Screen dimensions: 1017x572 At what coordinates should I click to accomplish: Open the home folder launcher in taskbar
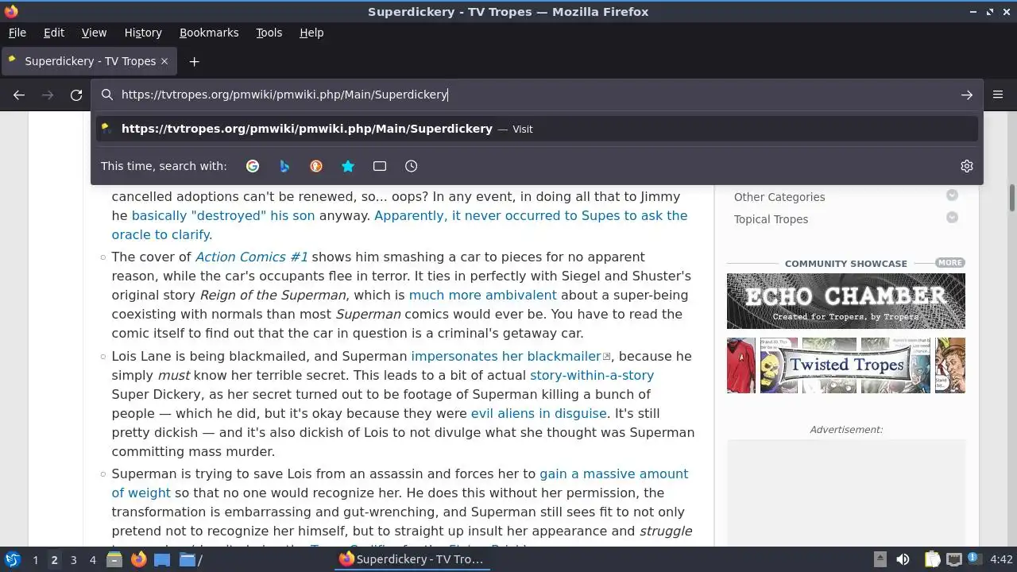(x=190, y=560)
